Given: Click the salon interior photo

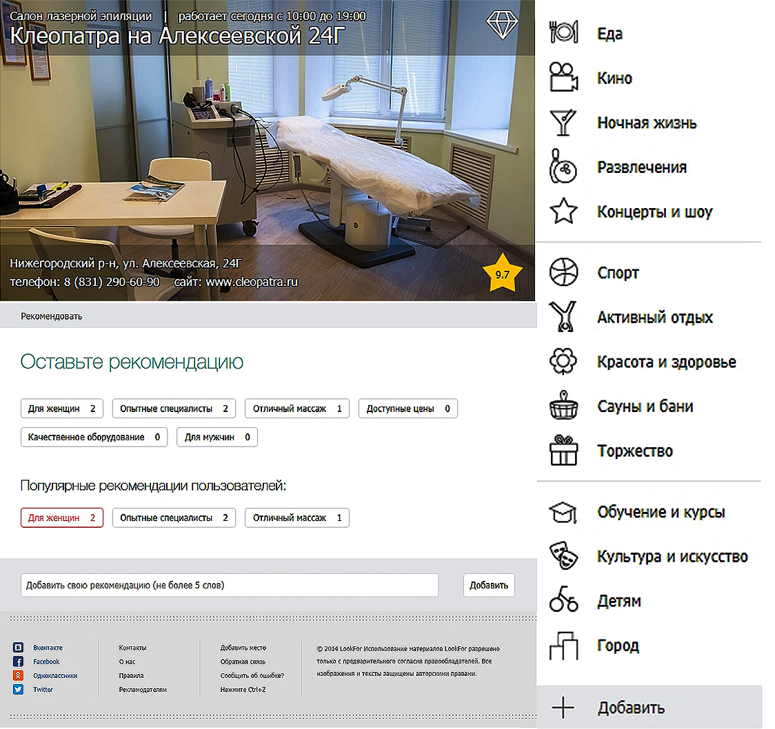Looking at the screenshot, I should [x=267, y=151].
